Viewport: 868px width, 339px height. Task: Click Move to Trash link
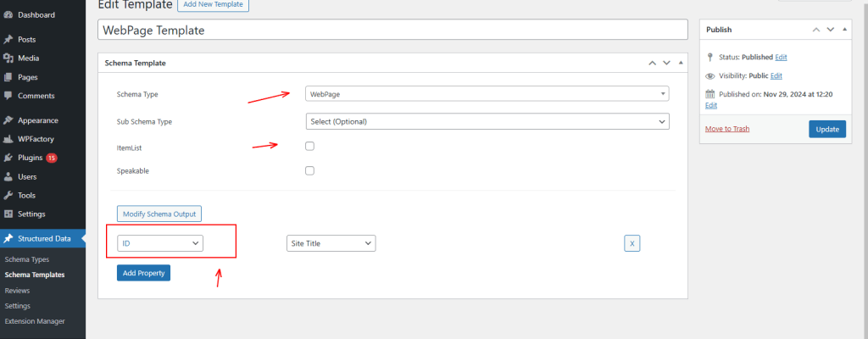(x=726, y=129)
